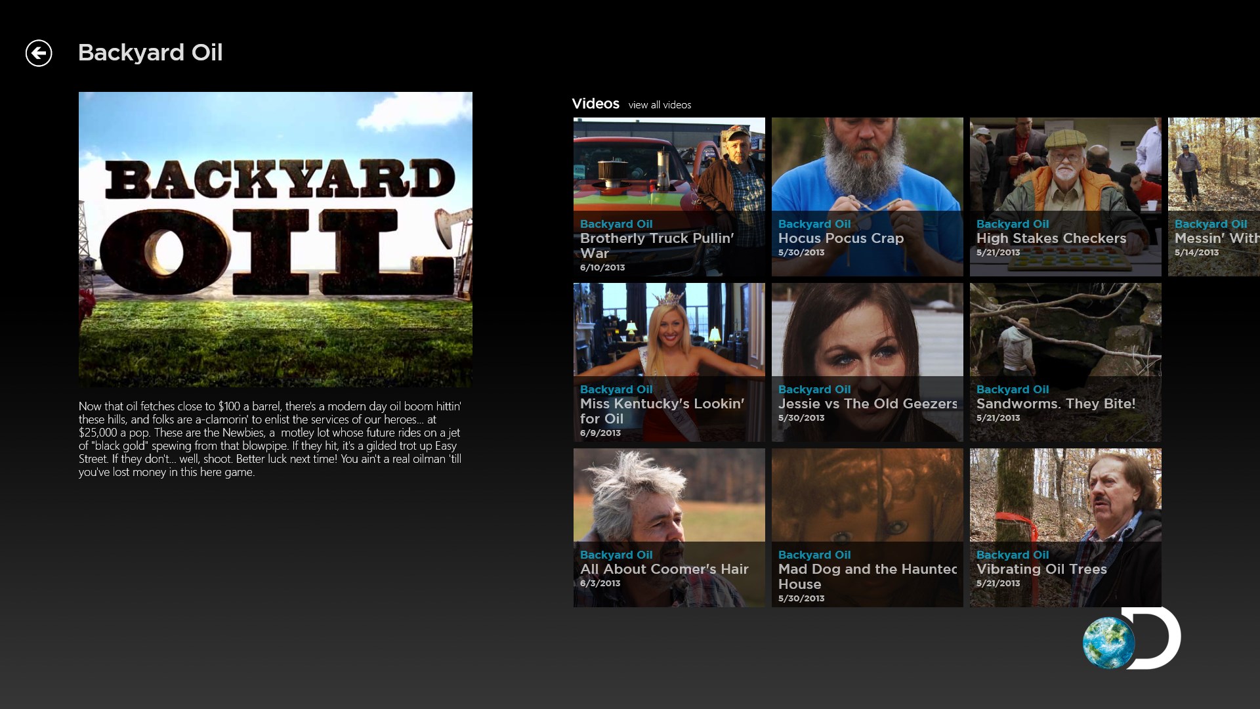1260x709 pixels.
Task: Open the 'view all videos' link
Action: pos(660,105)
